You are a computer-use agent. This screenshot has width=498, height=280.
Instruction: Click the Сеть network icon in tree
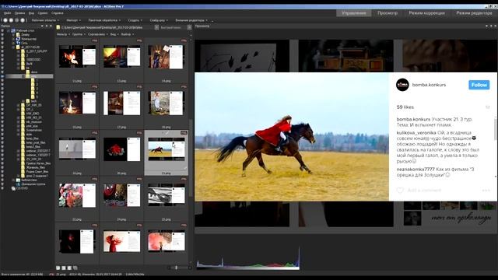(18, 43)
